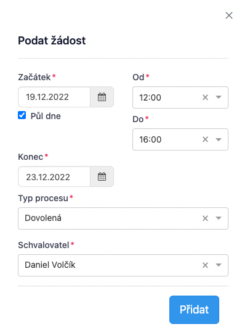Screen dimensions: 242x332
Task: Open calendar picker for Začátek date
Action: (102, 97)
